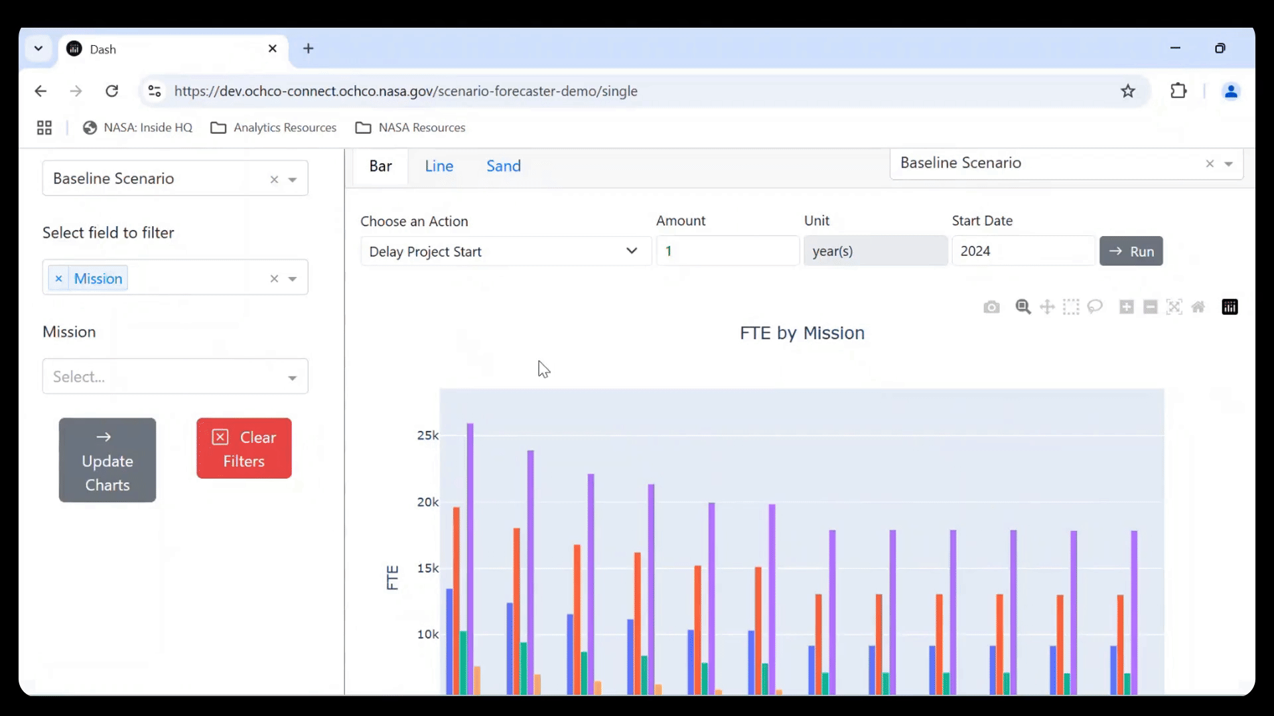The width and height of the screenshot is (1274, 716).
Task: Reset axes with the home icon
Action: pos(1198,307)
